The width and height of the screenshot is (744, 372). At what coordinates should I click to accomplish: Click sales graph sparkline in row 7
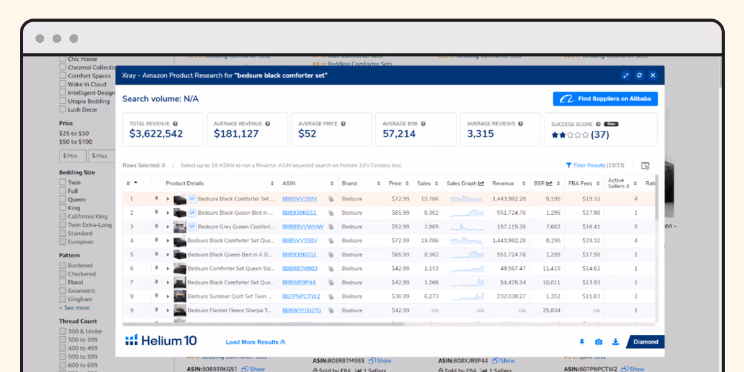tap(467, 282)
